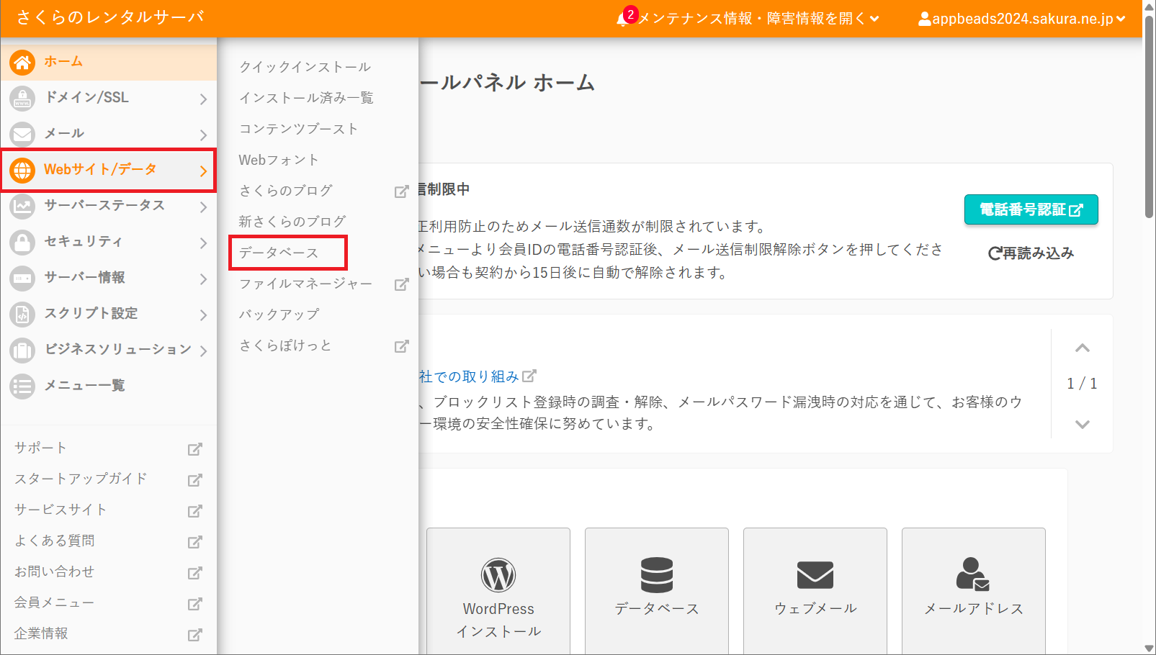Click the メニュー一覧 list icon
This screenshot has height=655, width=1156.
pos(22,387)
